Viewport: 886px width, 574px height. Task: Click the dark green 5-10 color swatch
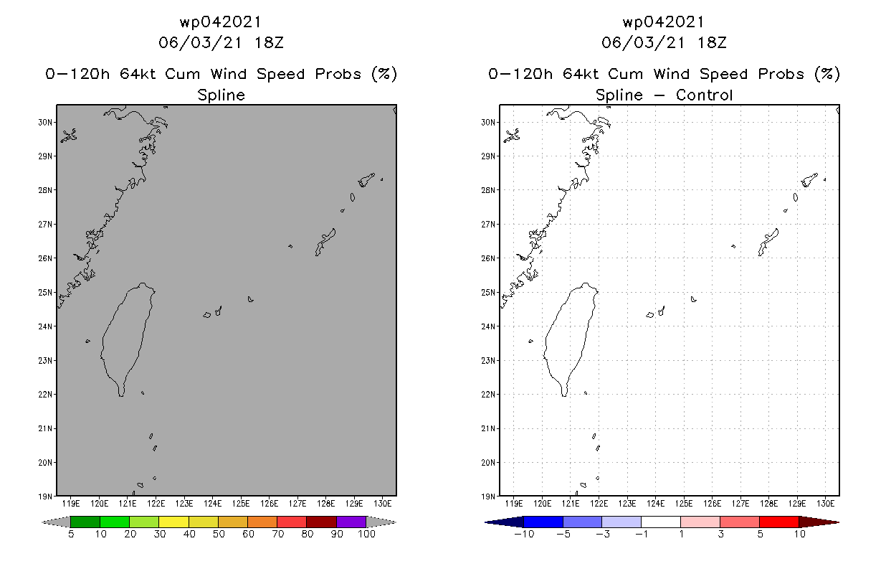coord(85,522)
